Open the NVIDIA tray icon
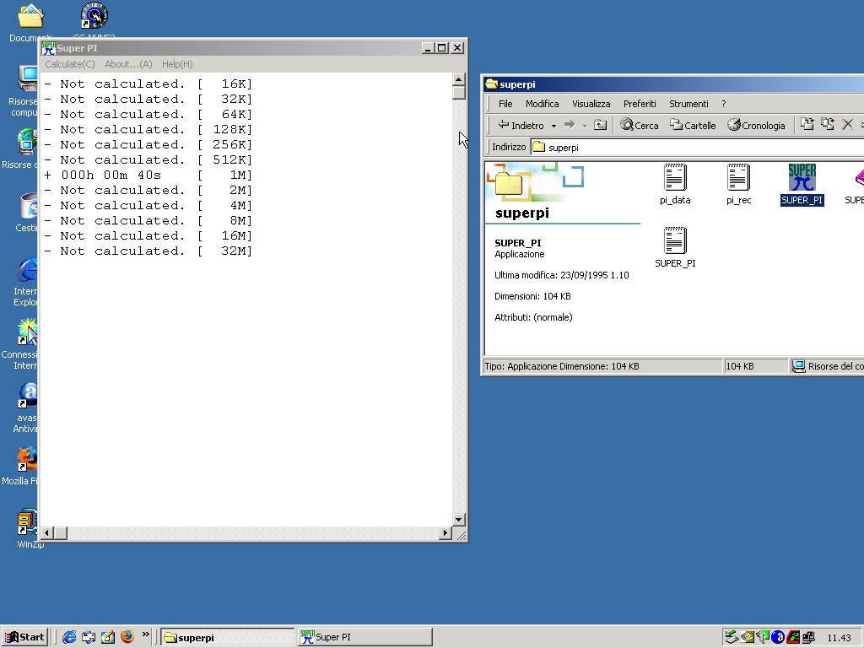Screen dimensions: 864x648 tap(748, 637)
